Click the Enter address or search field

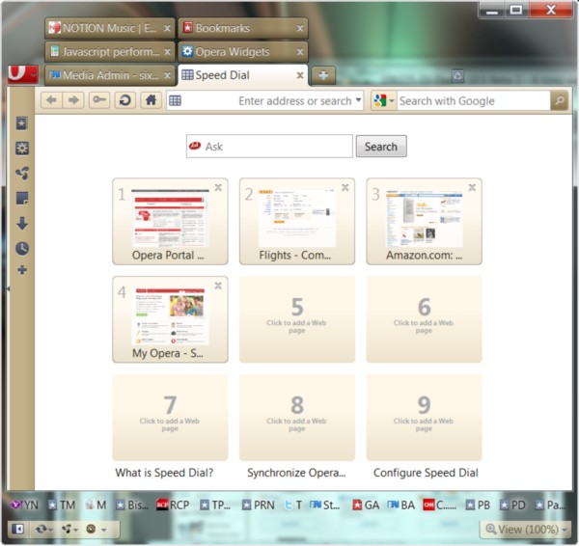(264, 100)
